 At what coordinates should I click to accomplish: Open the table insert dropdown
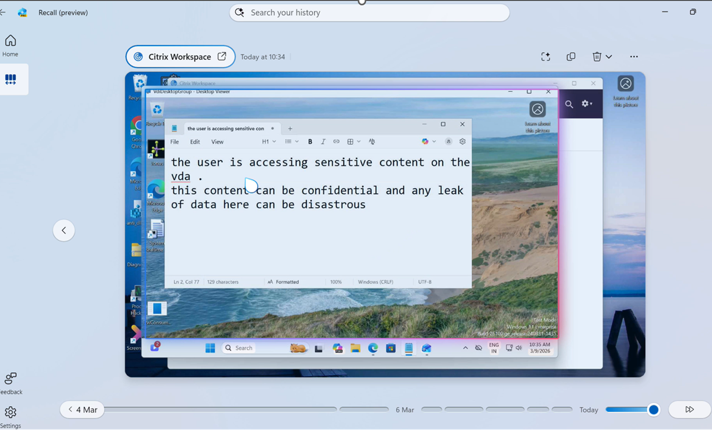(354, 141)
